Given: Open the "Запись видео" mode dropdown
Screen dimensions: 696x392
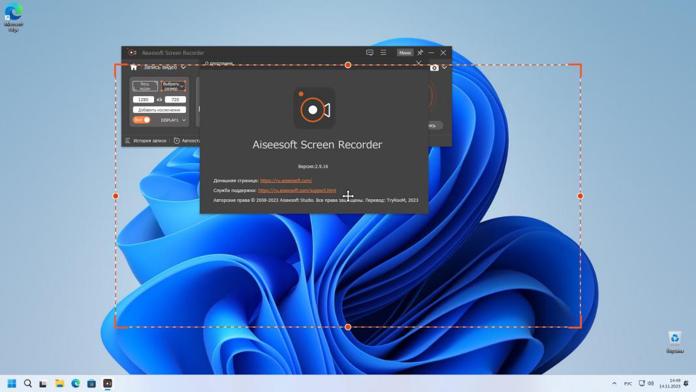Looking at the screenshot, I should [165, 67].
